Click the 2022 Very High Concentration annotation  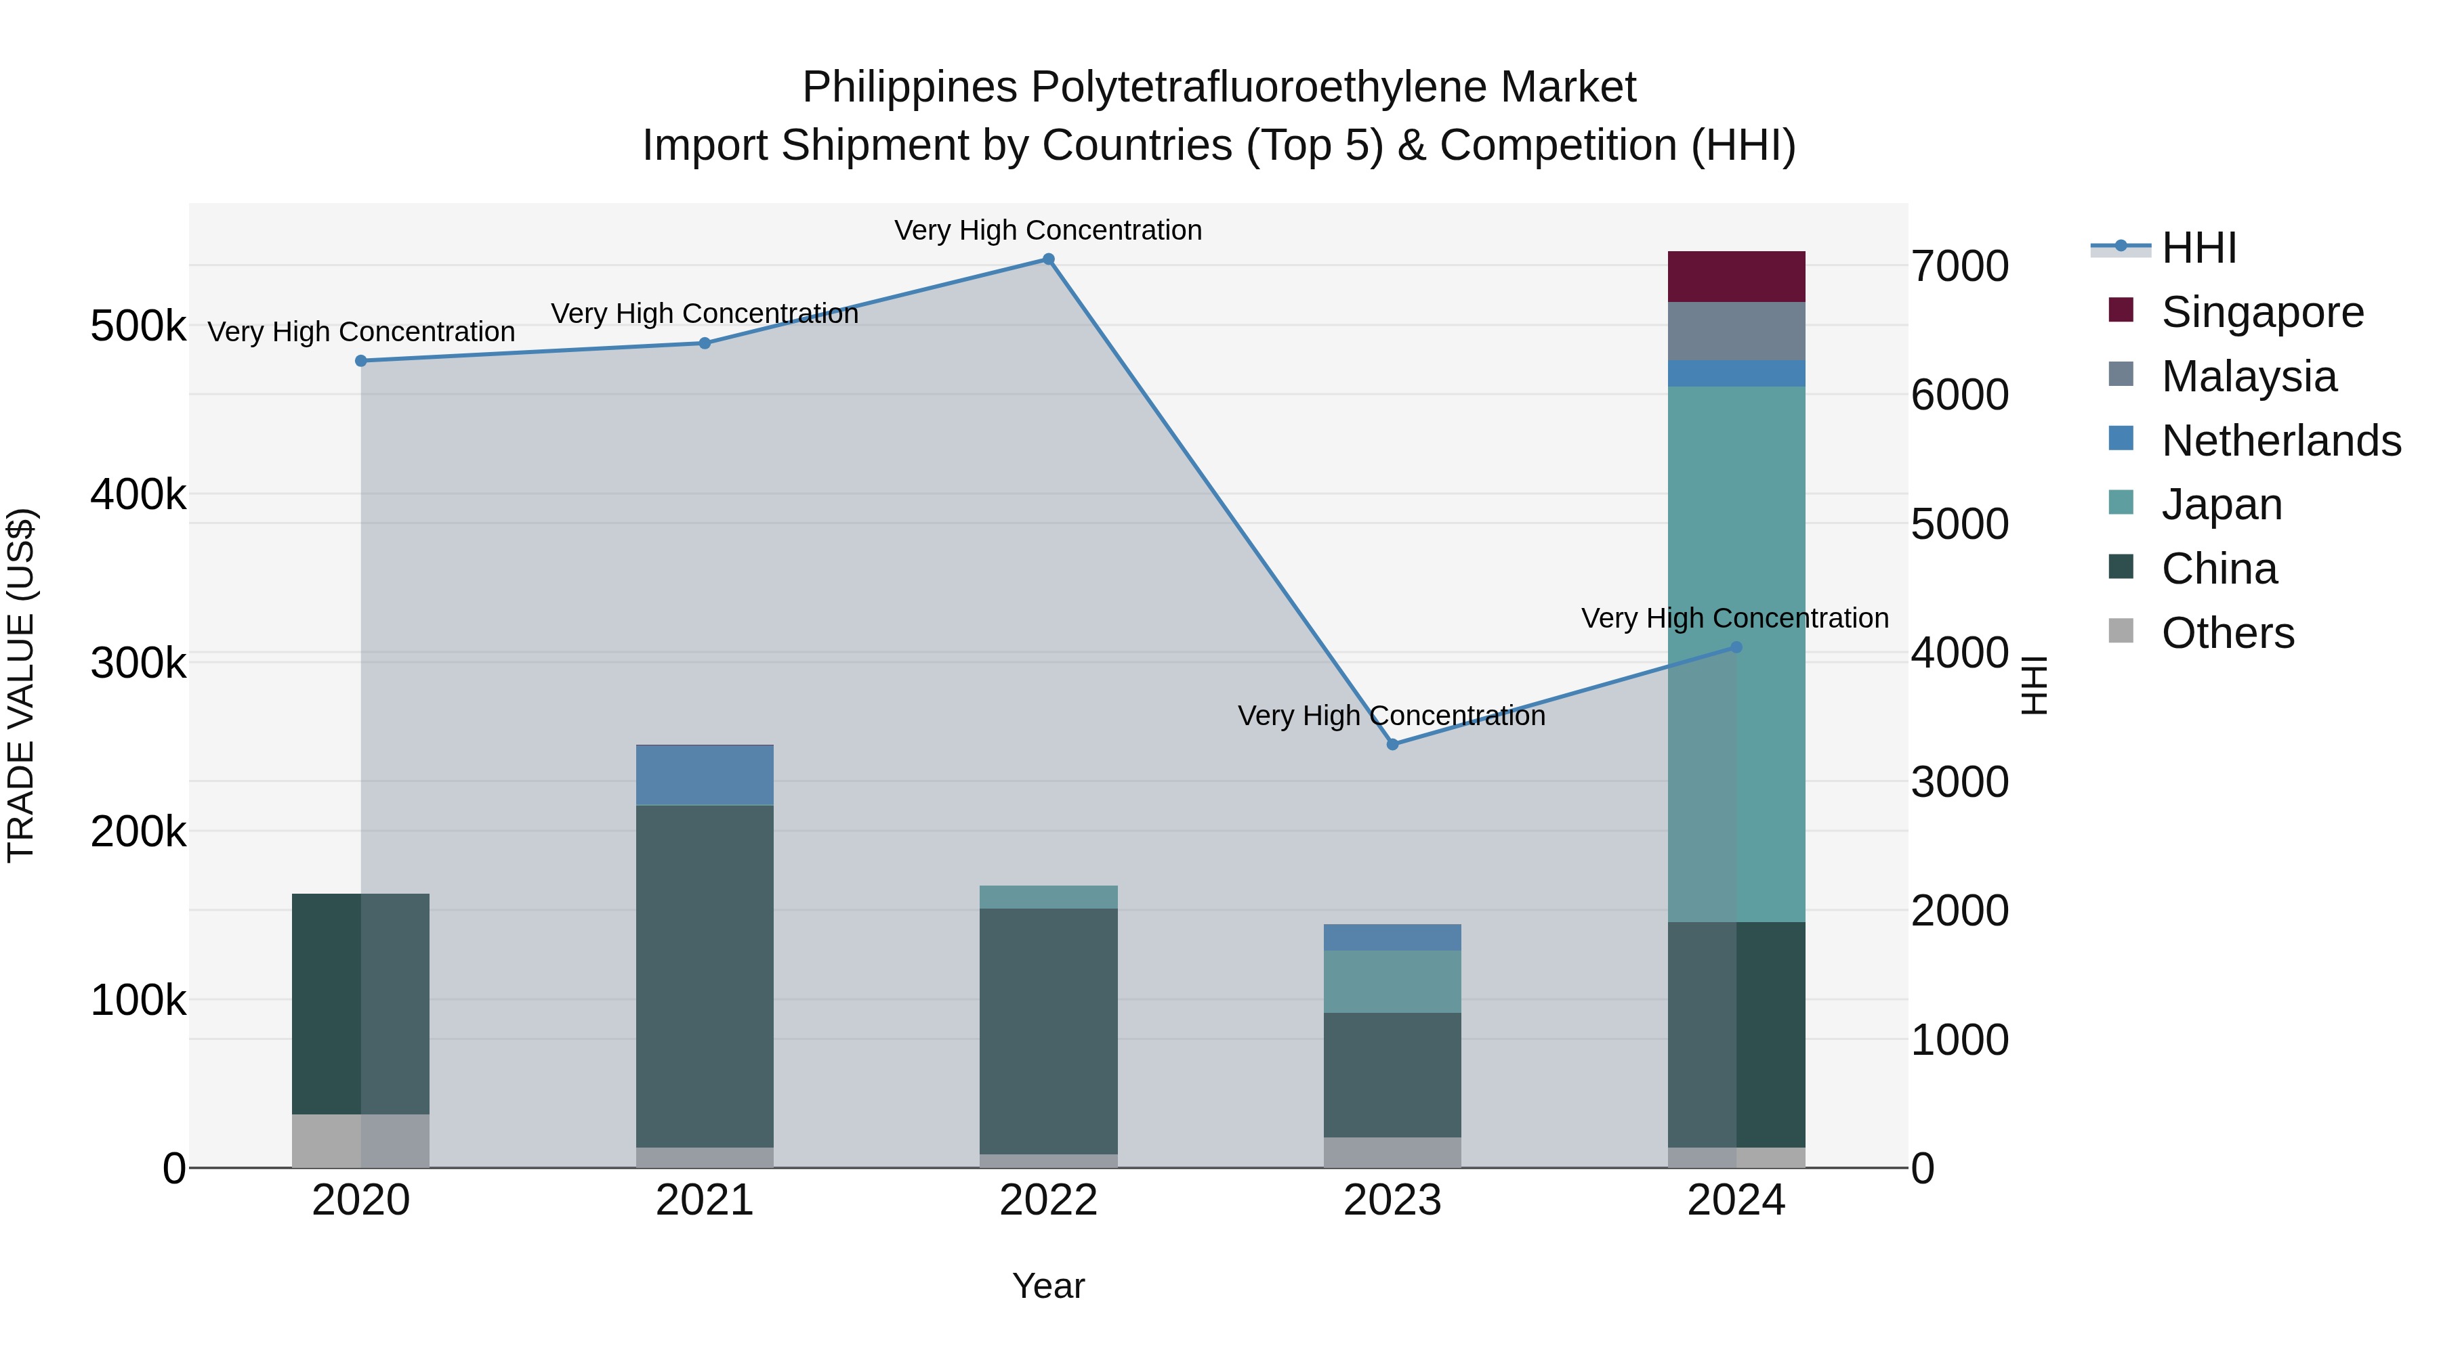[1048, 230]
